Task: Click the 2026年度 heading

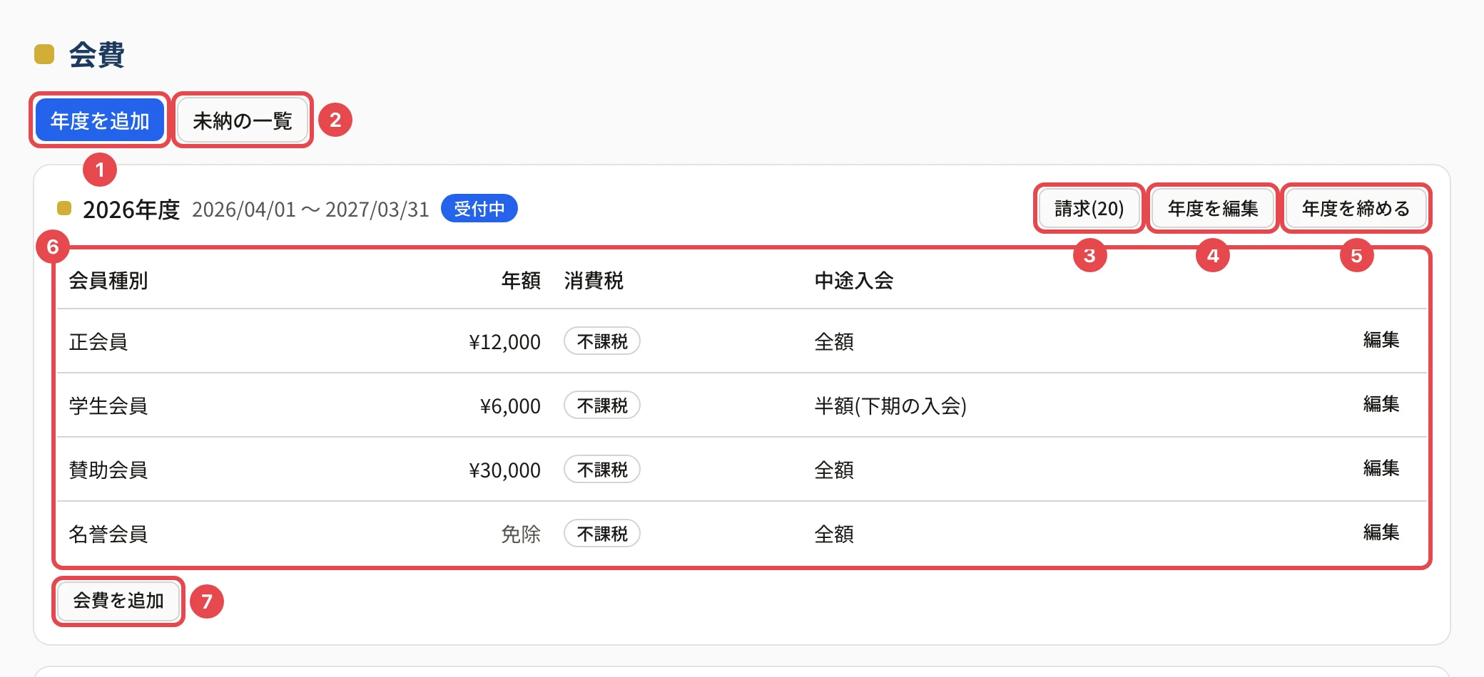Action: tap(131, 210)
